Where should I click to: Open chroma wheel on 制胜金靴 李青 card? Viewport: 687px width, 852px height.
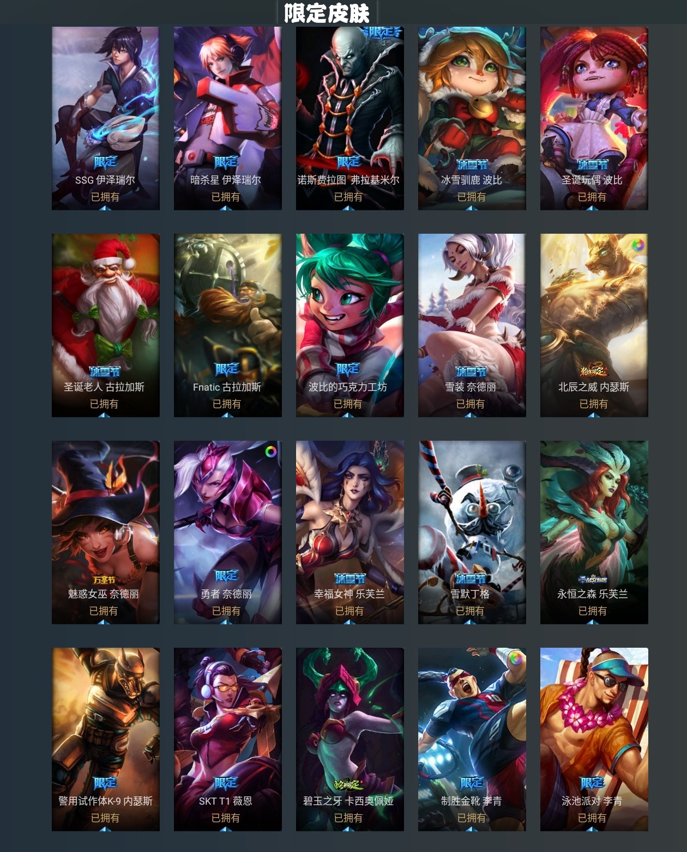(515, 659)
